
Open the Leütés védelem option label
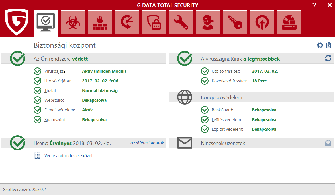point(227,120)
